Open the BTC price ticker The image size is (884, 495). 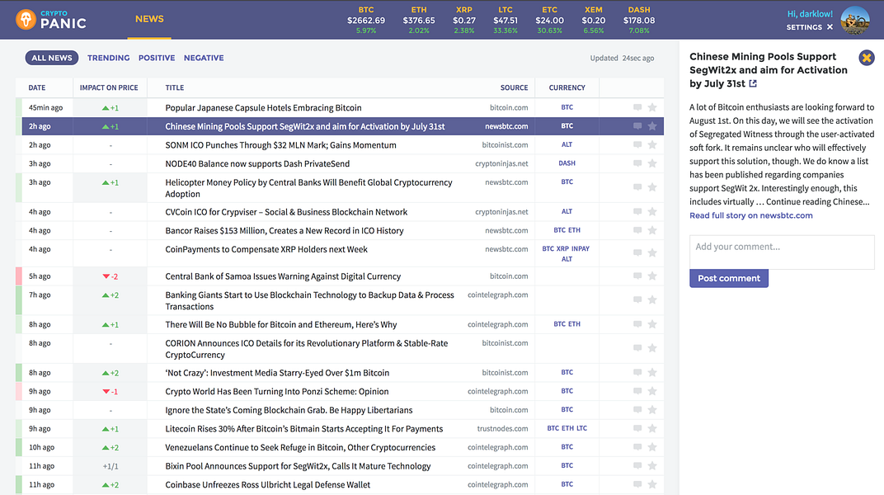[366, 20]
